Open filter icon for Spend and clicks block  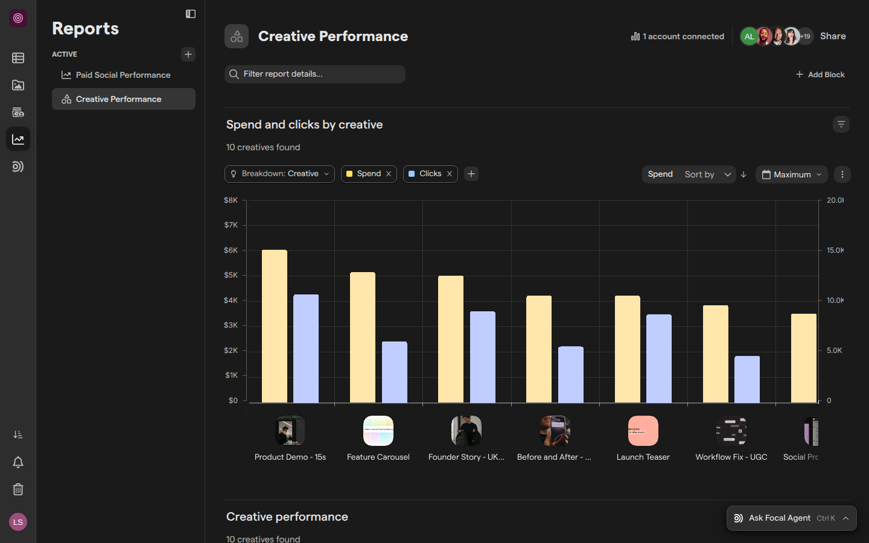841,124
